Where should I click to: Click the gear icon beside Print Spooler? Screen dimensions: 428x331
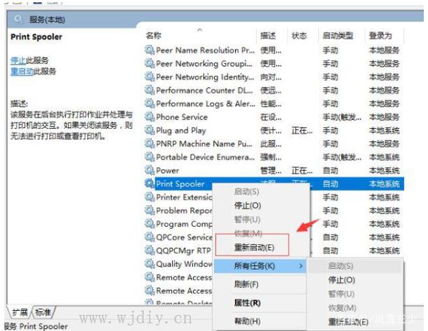[x=149, y=183]
